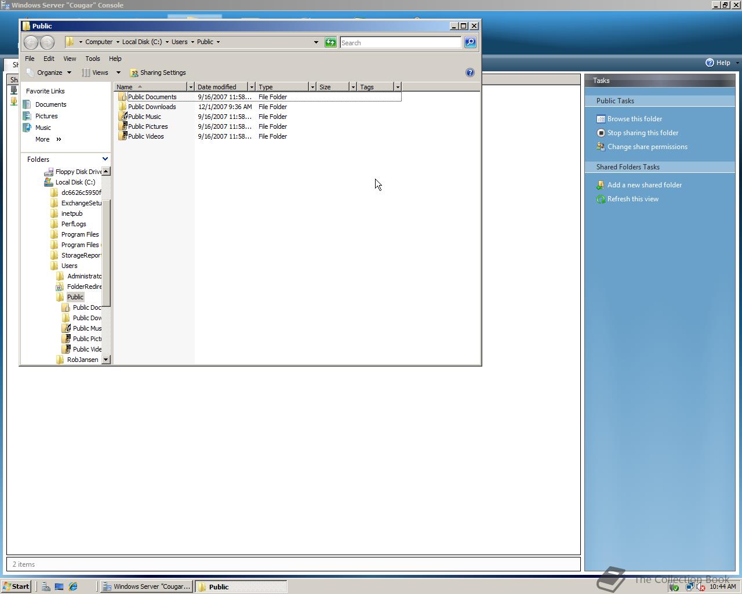Open Music favorite link
Viewport: 742px width, 594px height.
click(43, 128)
